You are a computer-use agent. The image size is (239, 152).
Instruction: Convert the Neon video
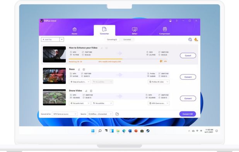click(188, 77)
